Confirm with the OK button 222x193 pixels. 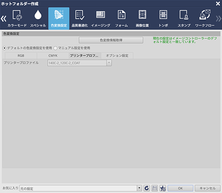(180, 188)
